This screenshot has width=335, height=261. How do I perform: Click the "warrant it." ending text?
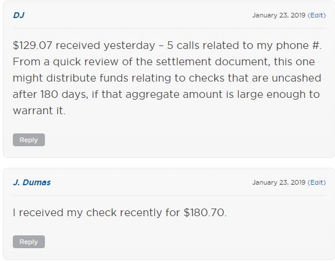click(x=39, y=111)
